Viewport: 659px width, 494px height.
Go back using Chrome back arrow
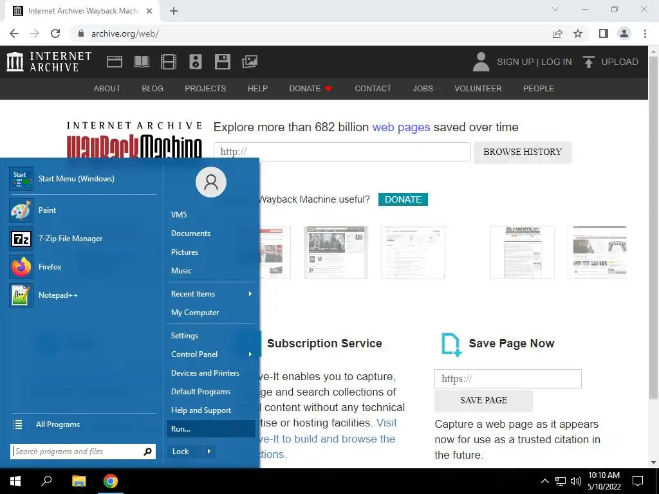[x=14, y=33]
